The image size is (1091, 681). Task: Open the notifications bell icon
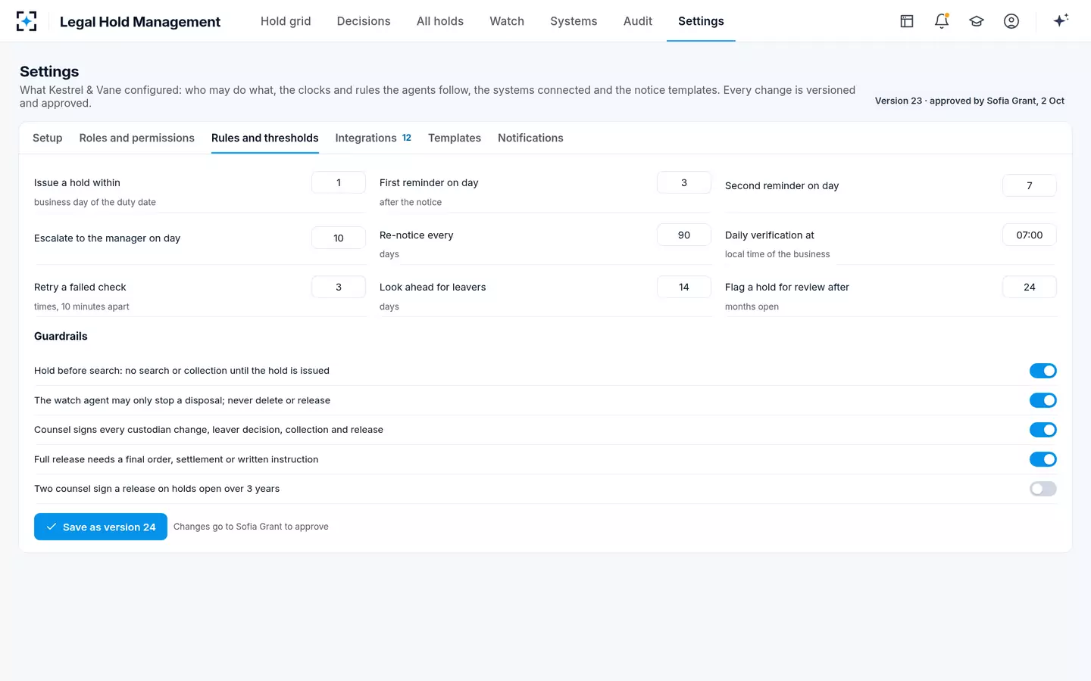[x=942, y=21]
